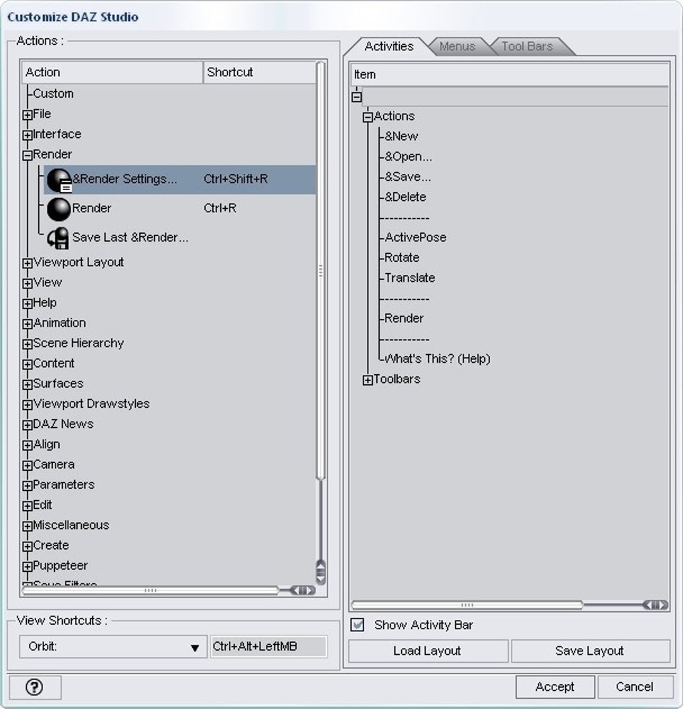The width and height of the screenshot is (683, 709).
Task: Expand the Viewport Drawstyles group
Action: [27, 404]
